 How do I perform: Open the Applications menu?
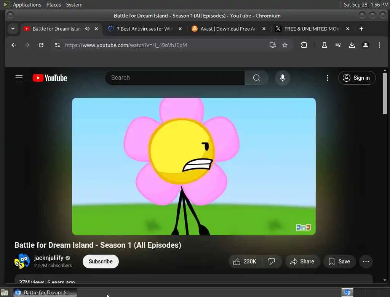coord(27,5)
